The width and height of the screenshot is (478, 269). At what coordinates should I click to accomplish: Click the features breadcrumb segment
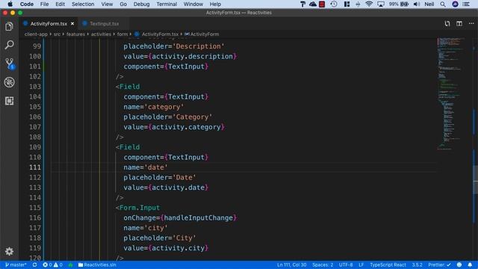[x=75, y=34]
